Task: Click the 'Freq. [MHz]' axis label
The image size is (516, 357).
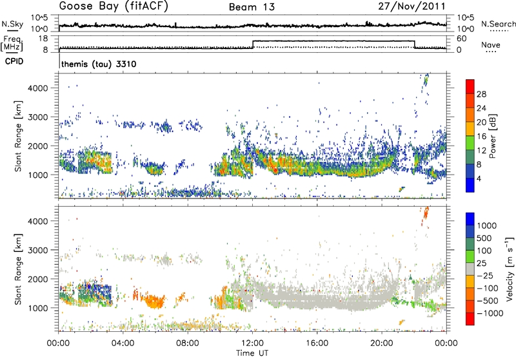Action: coord(13,43)
